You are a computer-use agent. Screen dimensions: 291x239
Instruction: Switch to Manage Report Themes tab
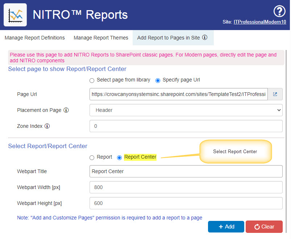tap(101, 38)
